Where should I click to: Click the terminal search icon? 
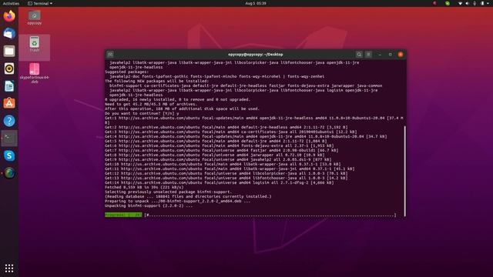coord(359,55)
